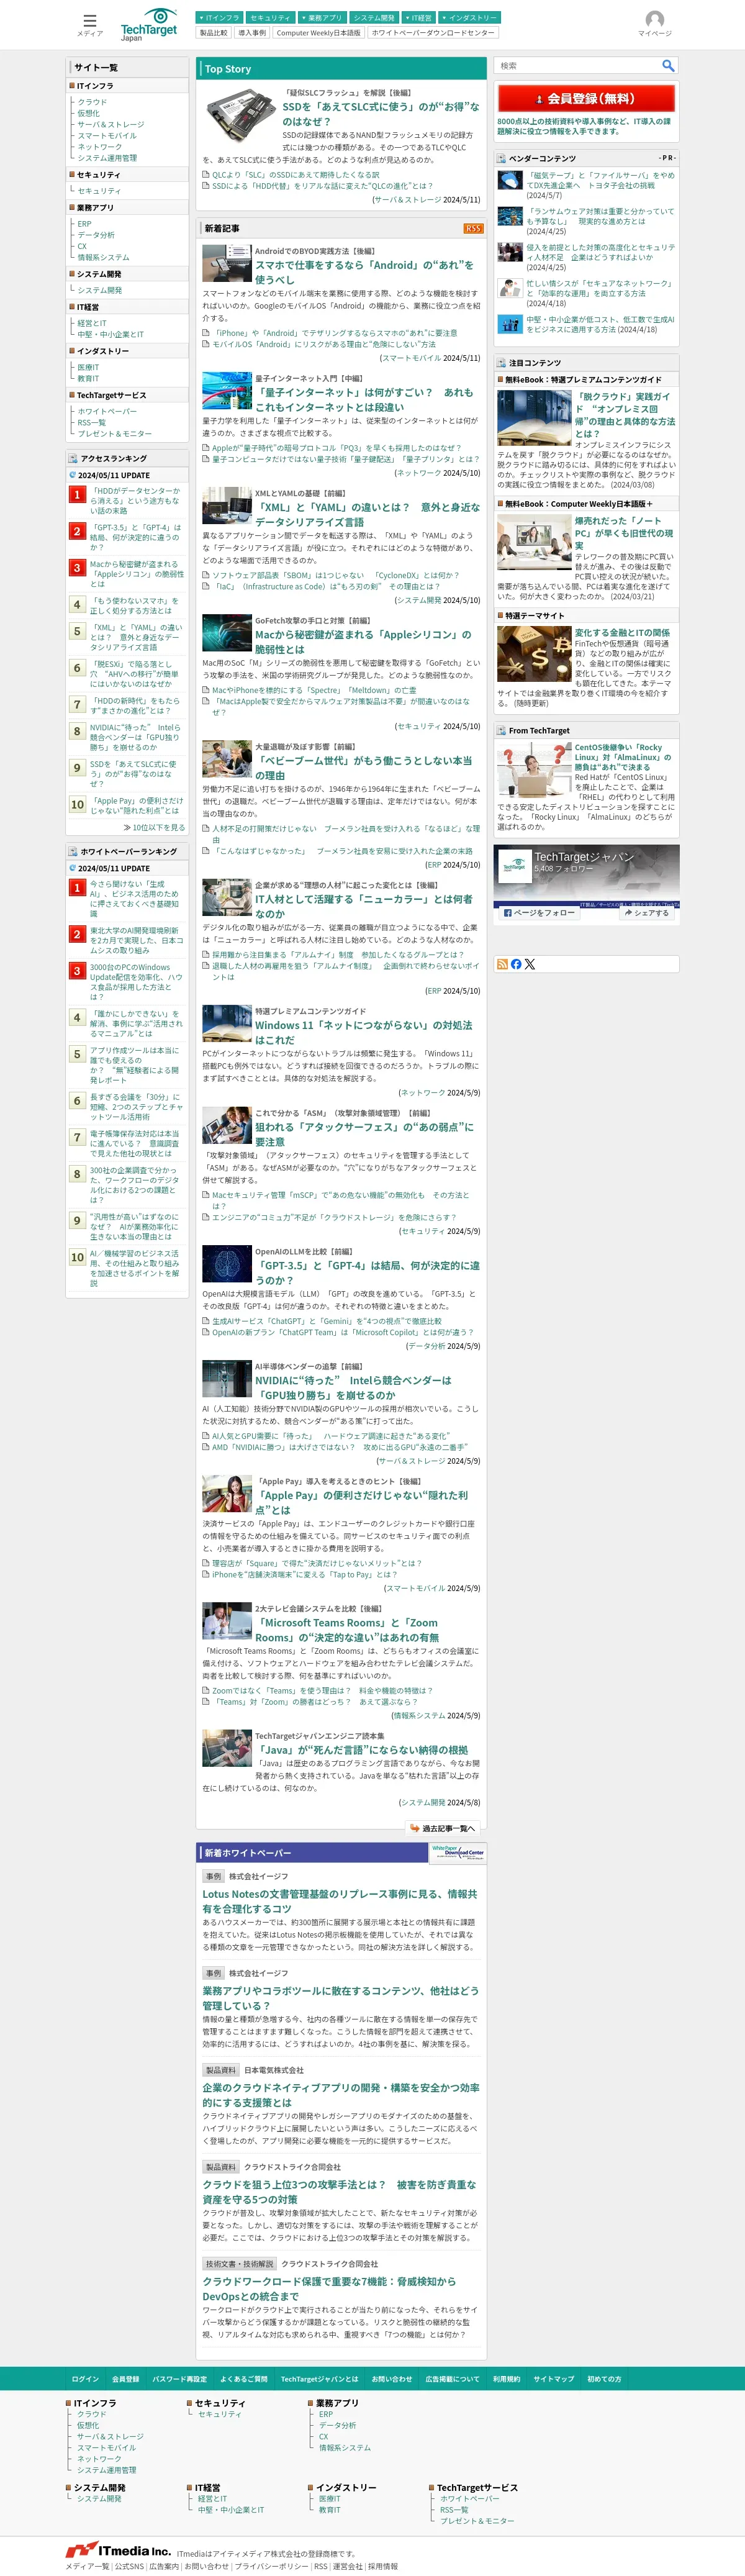
Task: Open access ranking item 1 HDDがデータセンター
Action: [x=136, y=500]
